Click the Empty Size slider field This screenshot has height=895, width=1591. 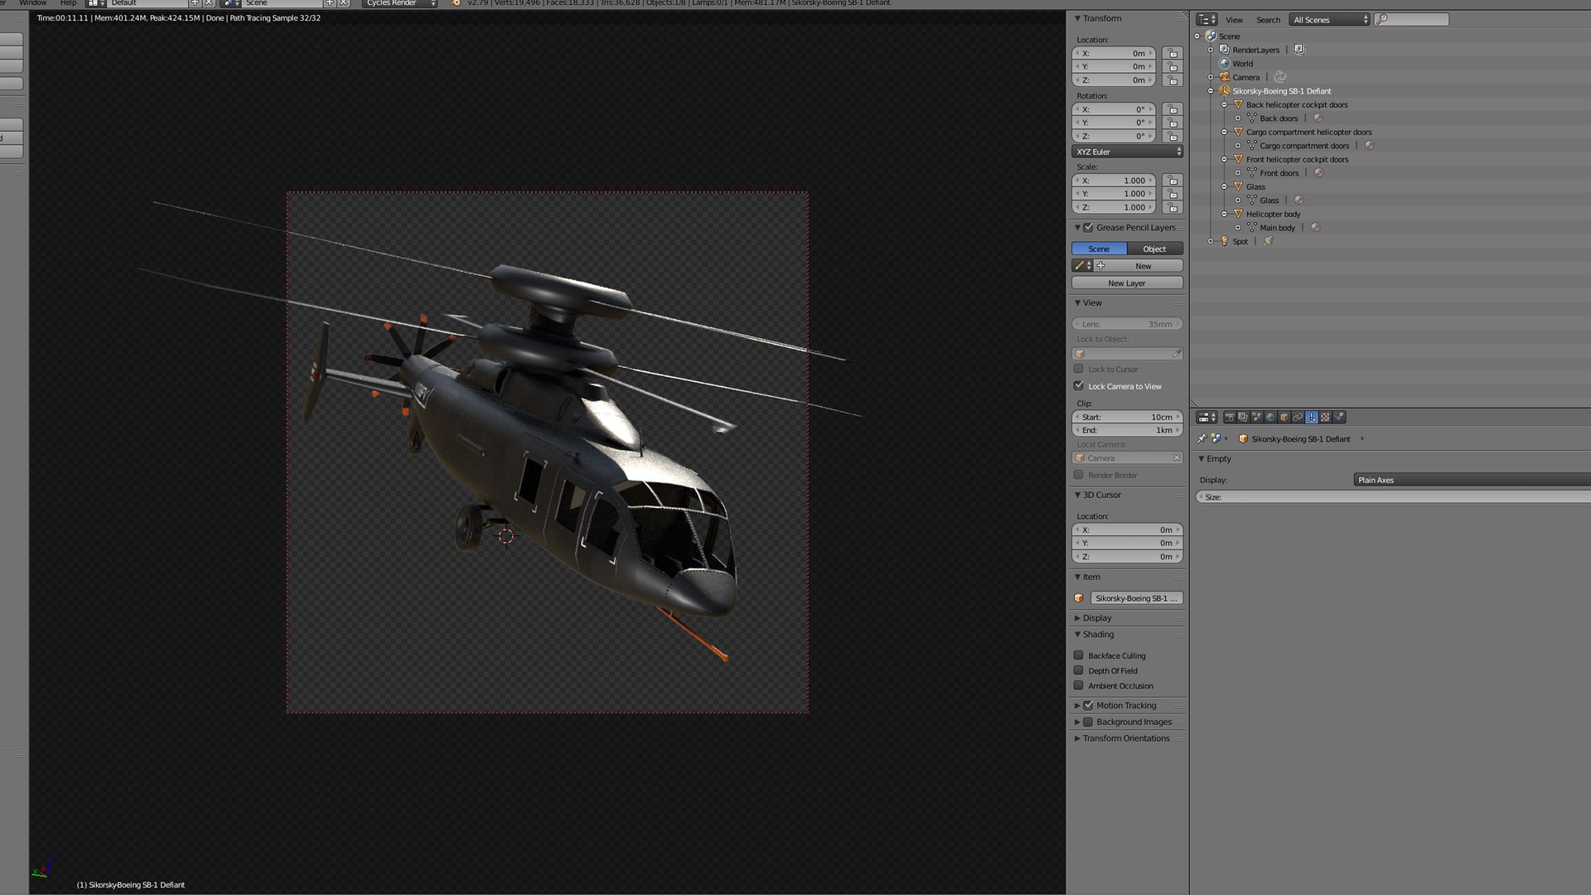tap(1394, 497)
